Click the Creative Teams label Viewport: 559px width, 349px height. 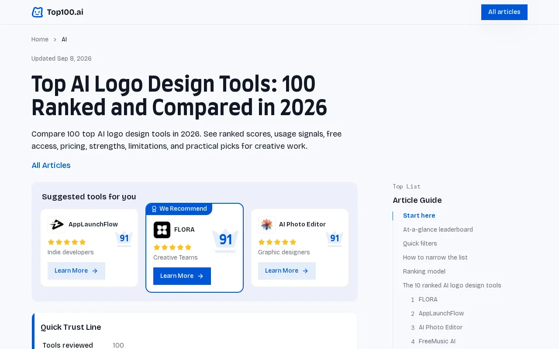(x=176, y=257)
